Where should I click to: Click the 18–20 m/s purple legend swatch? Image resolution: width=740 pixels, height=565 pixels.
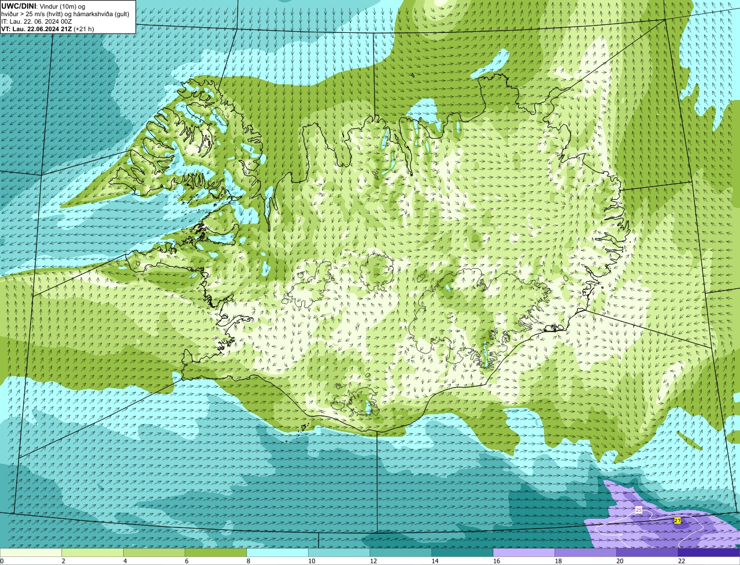pyautogui.click(x=586, y=552)
